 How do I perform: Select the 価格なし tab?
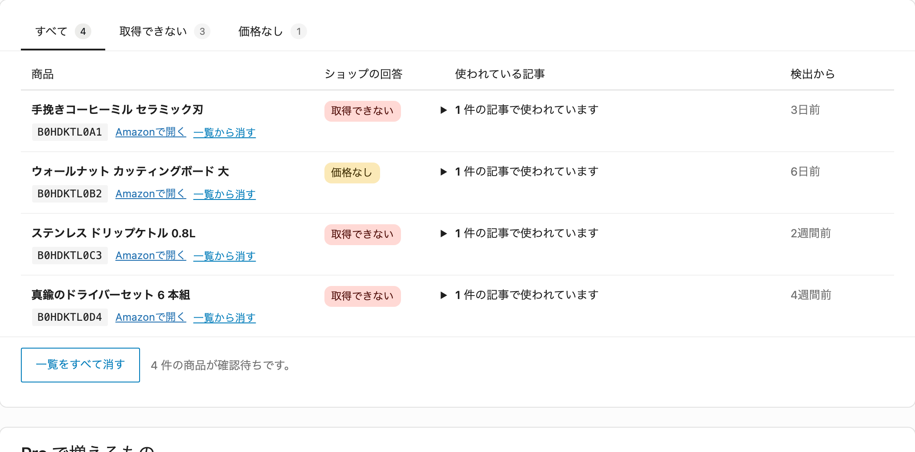point(272,31)
